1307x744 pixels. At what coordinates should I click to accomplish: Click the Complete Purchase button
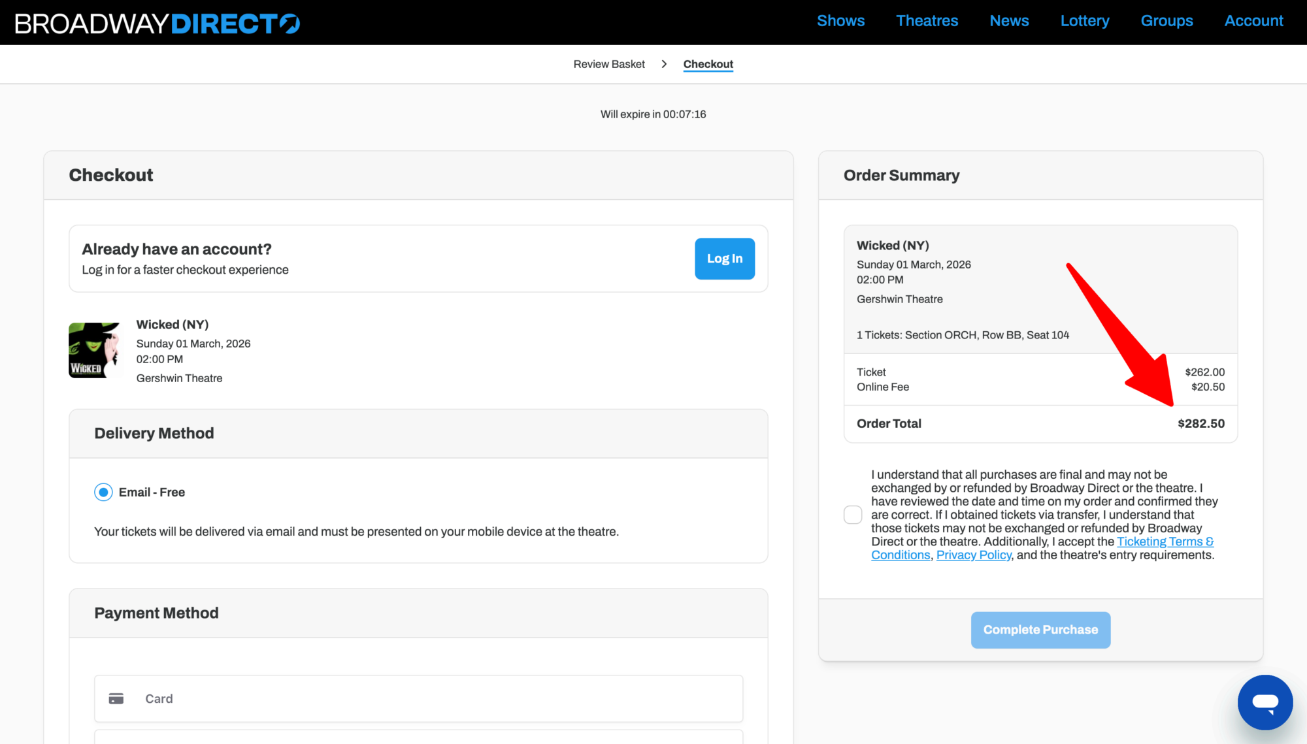[1040, 630]
